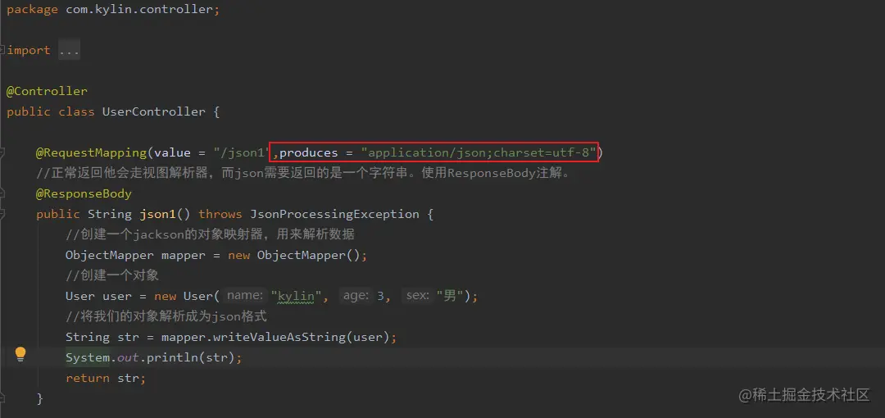This screenshot has width=885, height=418.
Task: Click "JsonProcessingException" in the method signature
Action: point(334,215)
